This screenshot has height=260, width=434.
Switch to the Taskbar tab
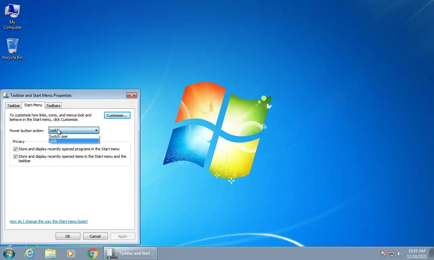coord(14,106)
